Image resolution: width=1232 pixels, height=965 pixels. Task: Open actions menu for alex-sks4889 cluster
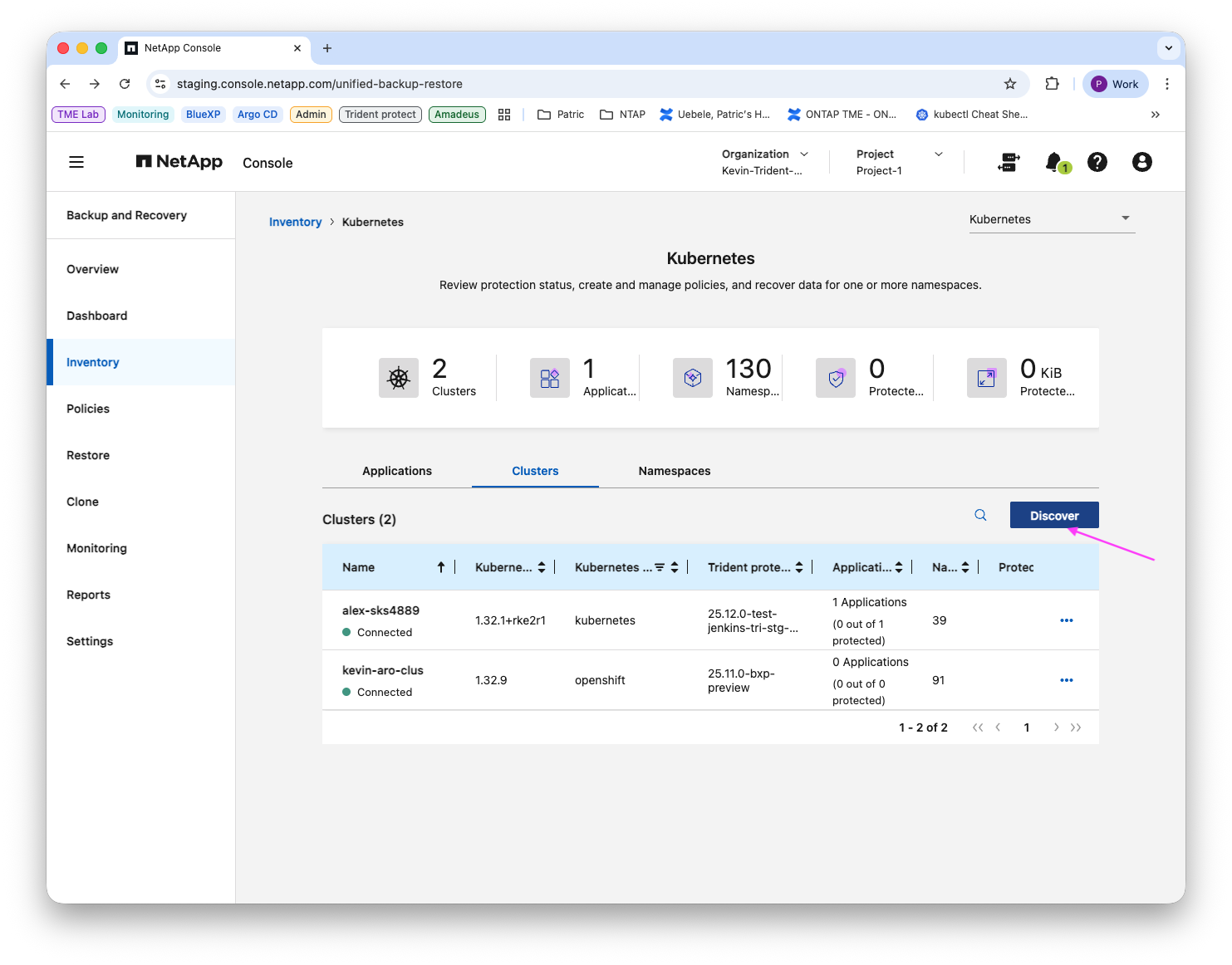1067,620
